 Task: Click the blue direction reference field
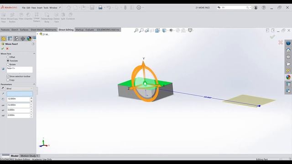[20, 94]
